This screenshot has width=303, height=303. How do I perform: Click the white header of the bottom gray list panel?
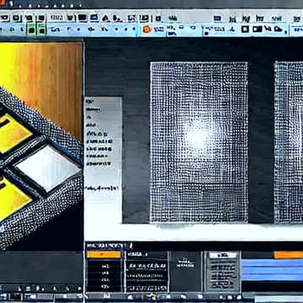tap(223, 255)
